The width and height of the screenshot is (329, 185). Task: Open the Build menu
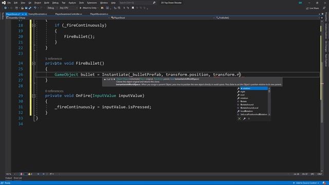47,3
